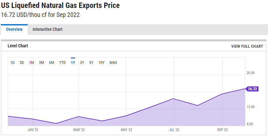Click the VIEW FULL CHART link

click(x=247, y=46)
